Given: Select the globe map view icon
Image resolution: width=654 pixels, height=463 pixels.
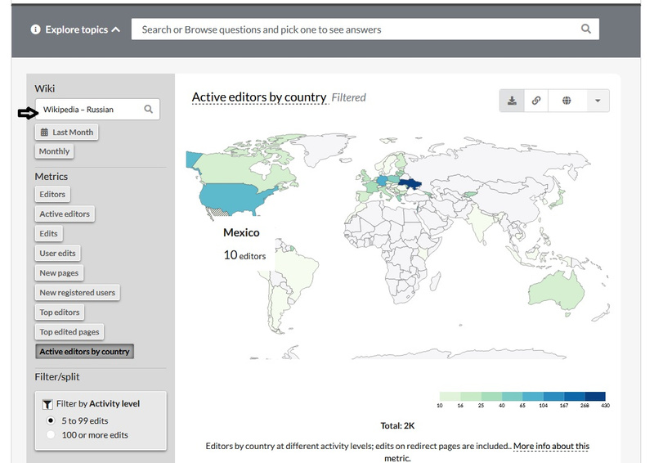Looking at the screenshot, I should tap(566, 101).
